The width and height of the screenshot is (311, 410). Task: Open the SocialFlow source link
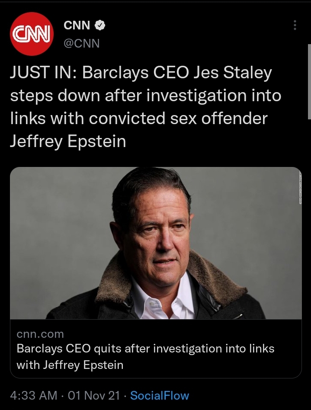(x=160, y=395)
